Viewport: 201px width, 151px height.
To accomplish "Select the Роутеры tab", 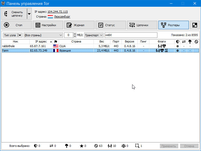I will click(x=173, y=25).
